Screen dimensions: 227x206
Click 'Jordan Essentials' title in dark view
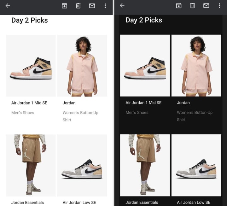point(142,203)
